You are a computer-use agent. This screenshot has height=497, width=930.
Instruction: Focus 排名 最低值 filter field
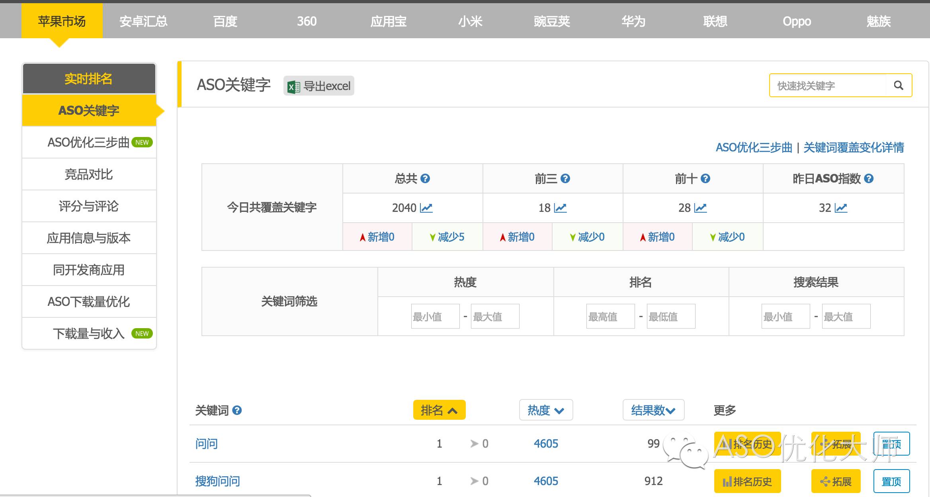tap(671, 316)
